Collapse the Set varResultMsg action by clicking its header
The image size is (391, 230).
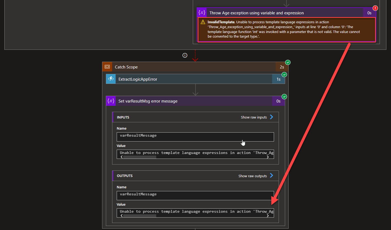point(179,101)
